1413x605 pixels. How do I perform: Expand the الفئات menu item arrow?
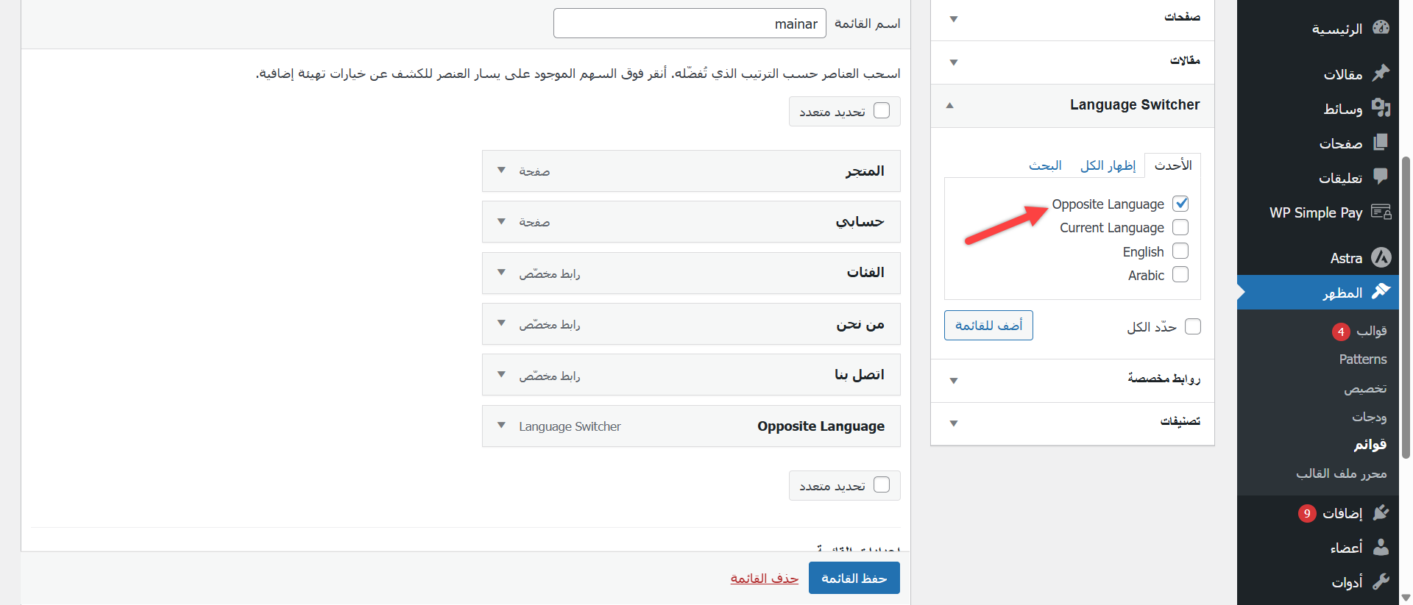(x=501, y=273)
